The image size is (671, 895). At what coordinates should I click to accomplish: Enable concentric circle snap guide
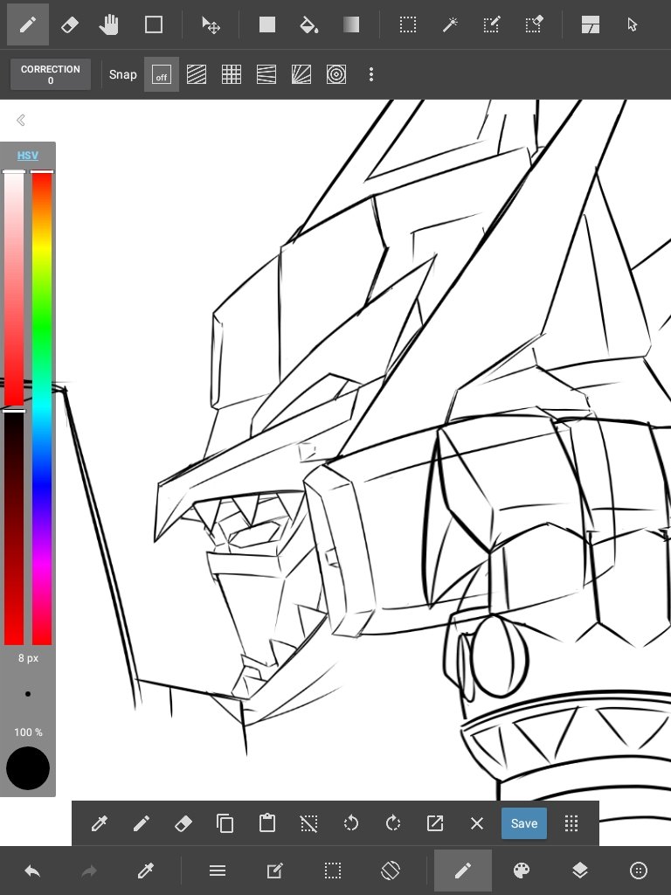[336, 74]
